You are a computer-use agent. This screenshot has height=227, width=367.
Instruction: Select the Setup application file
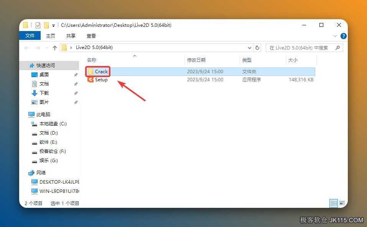[101, 80]
